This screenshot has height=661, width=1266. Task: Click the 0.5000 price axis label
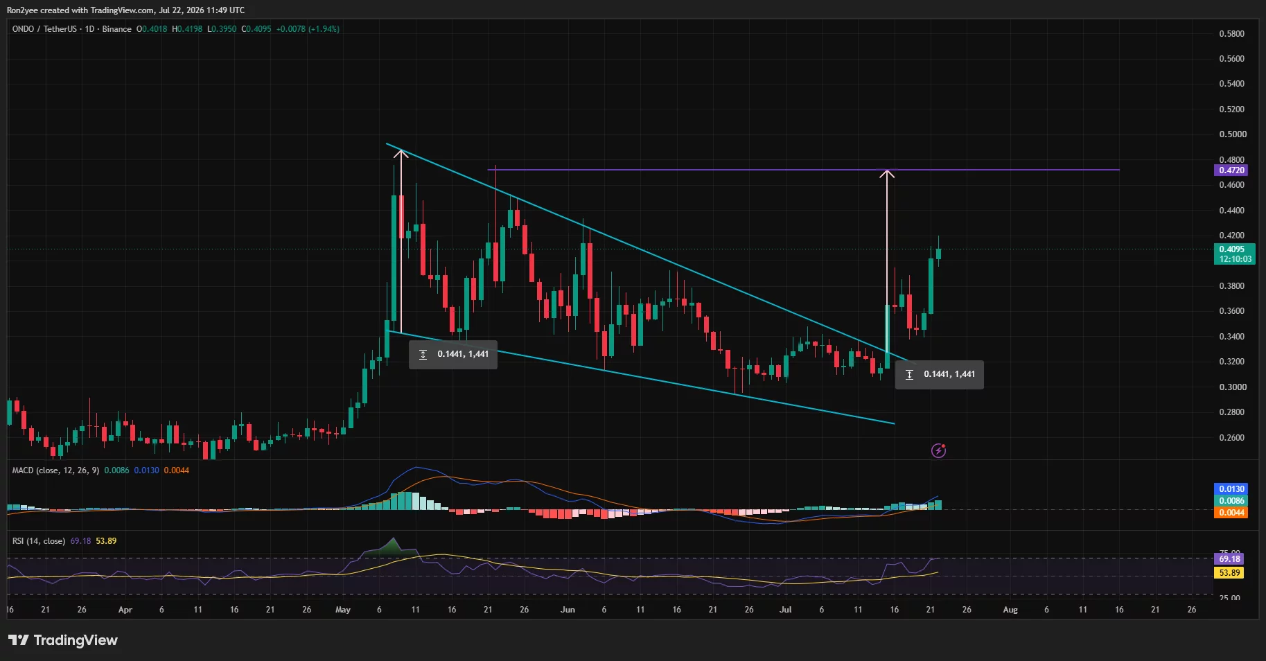click(1231, 134)
